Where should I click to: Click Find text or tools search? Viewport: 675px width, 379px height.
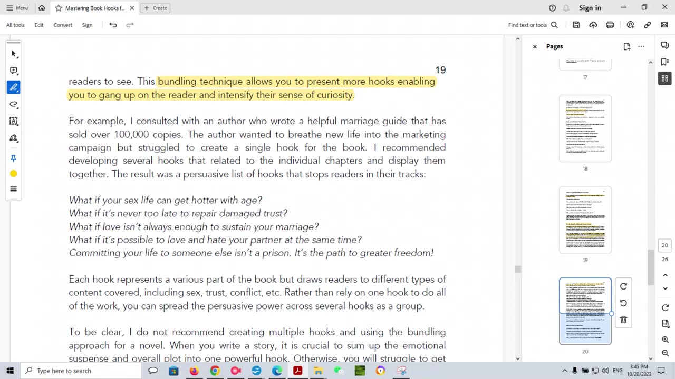[533, 25]
